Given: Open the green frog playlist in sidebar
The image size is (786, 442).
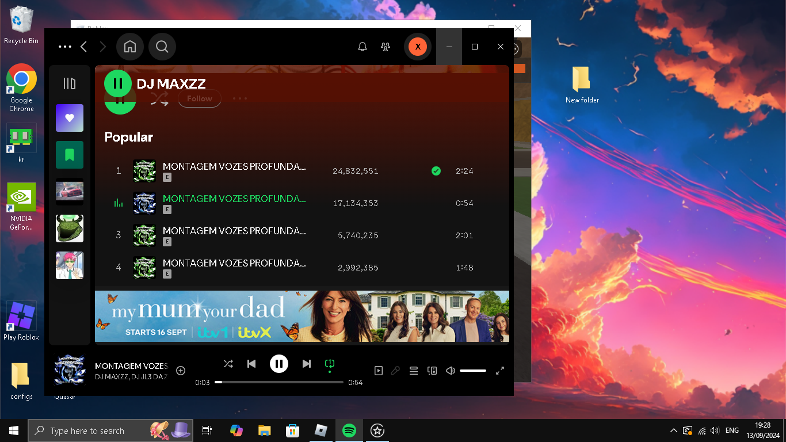Looking at the screenshot, I should [x=70, y=228].
